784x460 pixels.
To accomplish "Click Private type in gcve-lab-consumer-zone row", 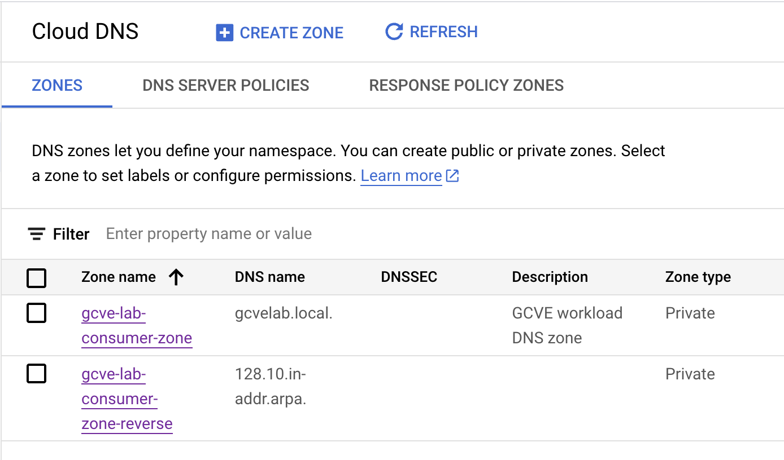I will pyautogui.click(x=690, y=313).
